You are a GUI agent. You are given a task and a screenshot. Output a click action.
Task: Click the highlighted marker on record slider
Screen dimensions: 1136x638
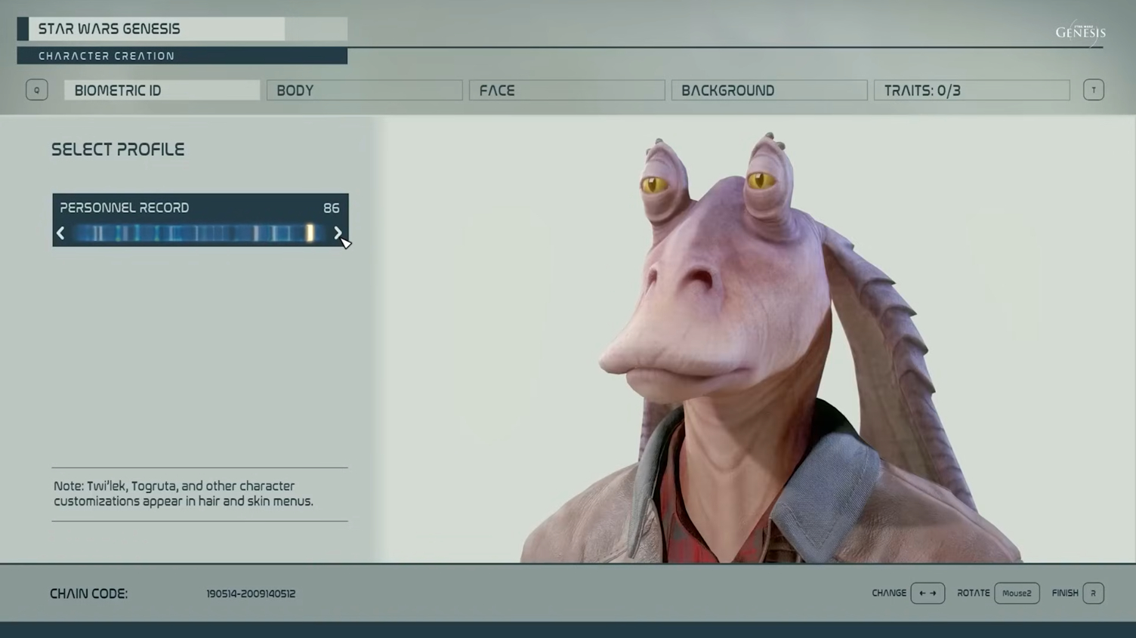[x=310, y=233]
